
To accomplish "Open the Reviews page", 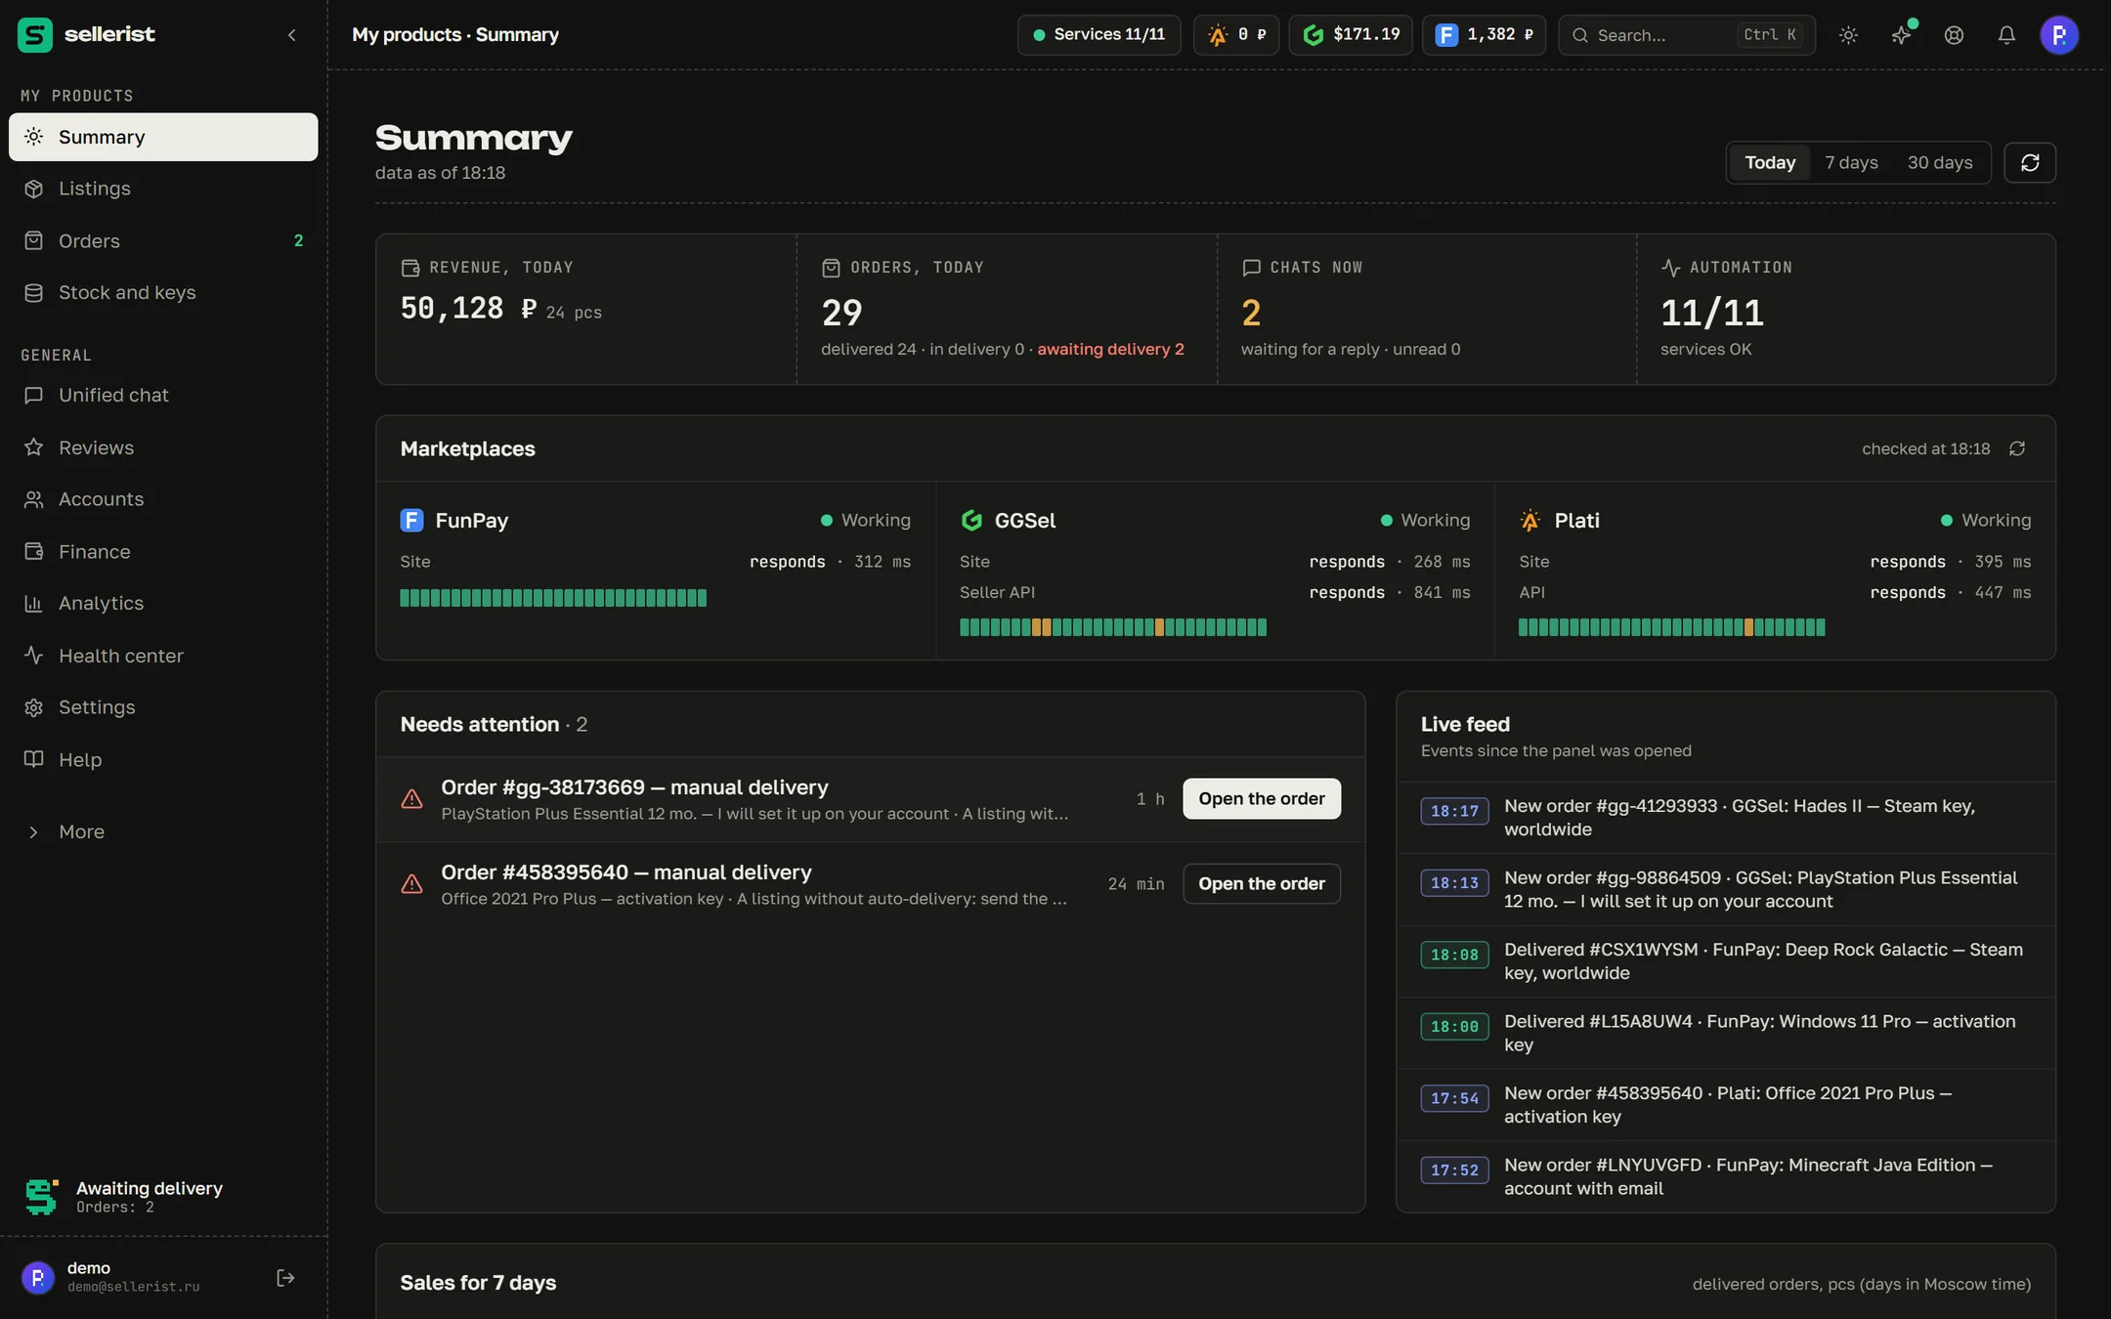I will [163, 447].
